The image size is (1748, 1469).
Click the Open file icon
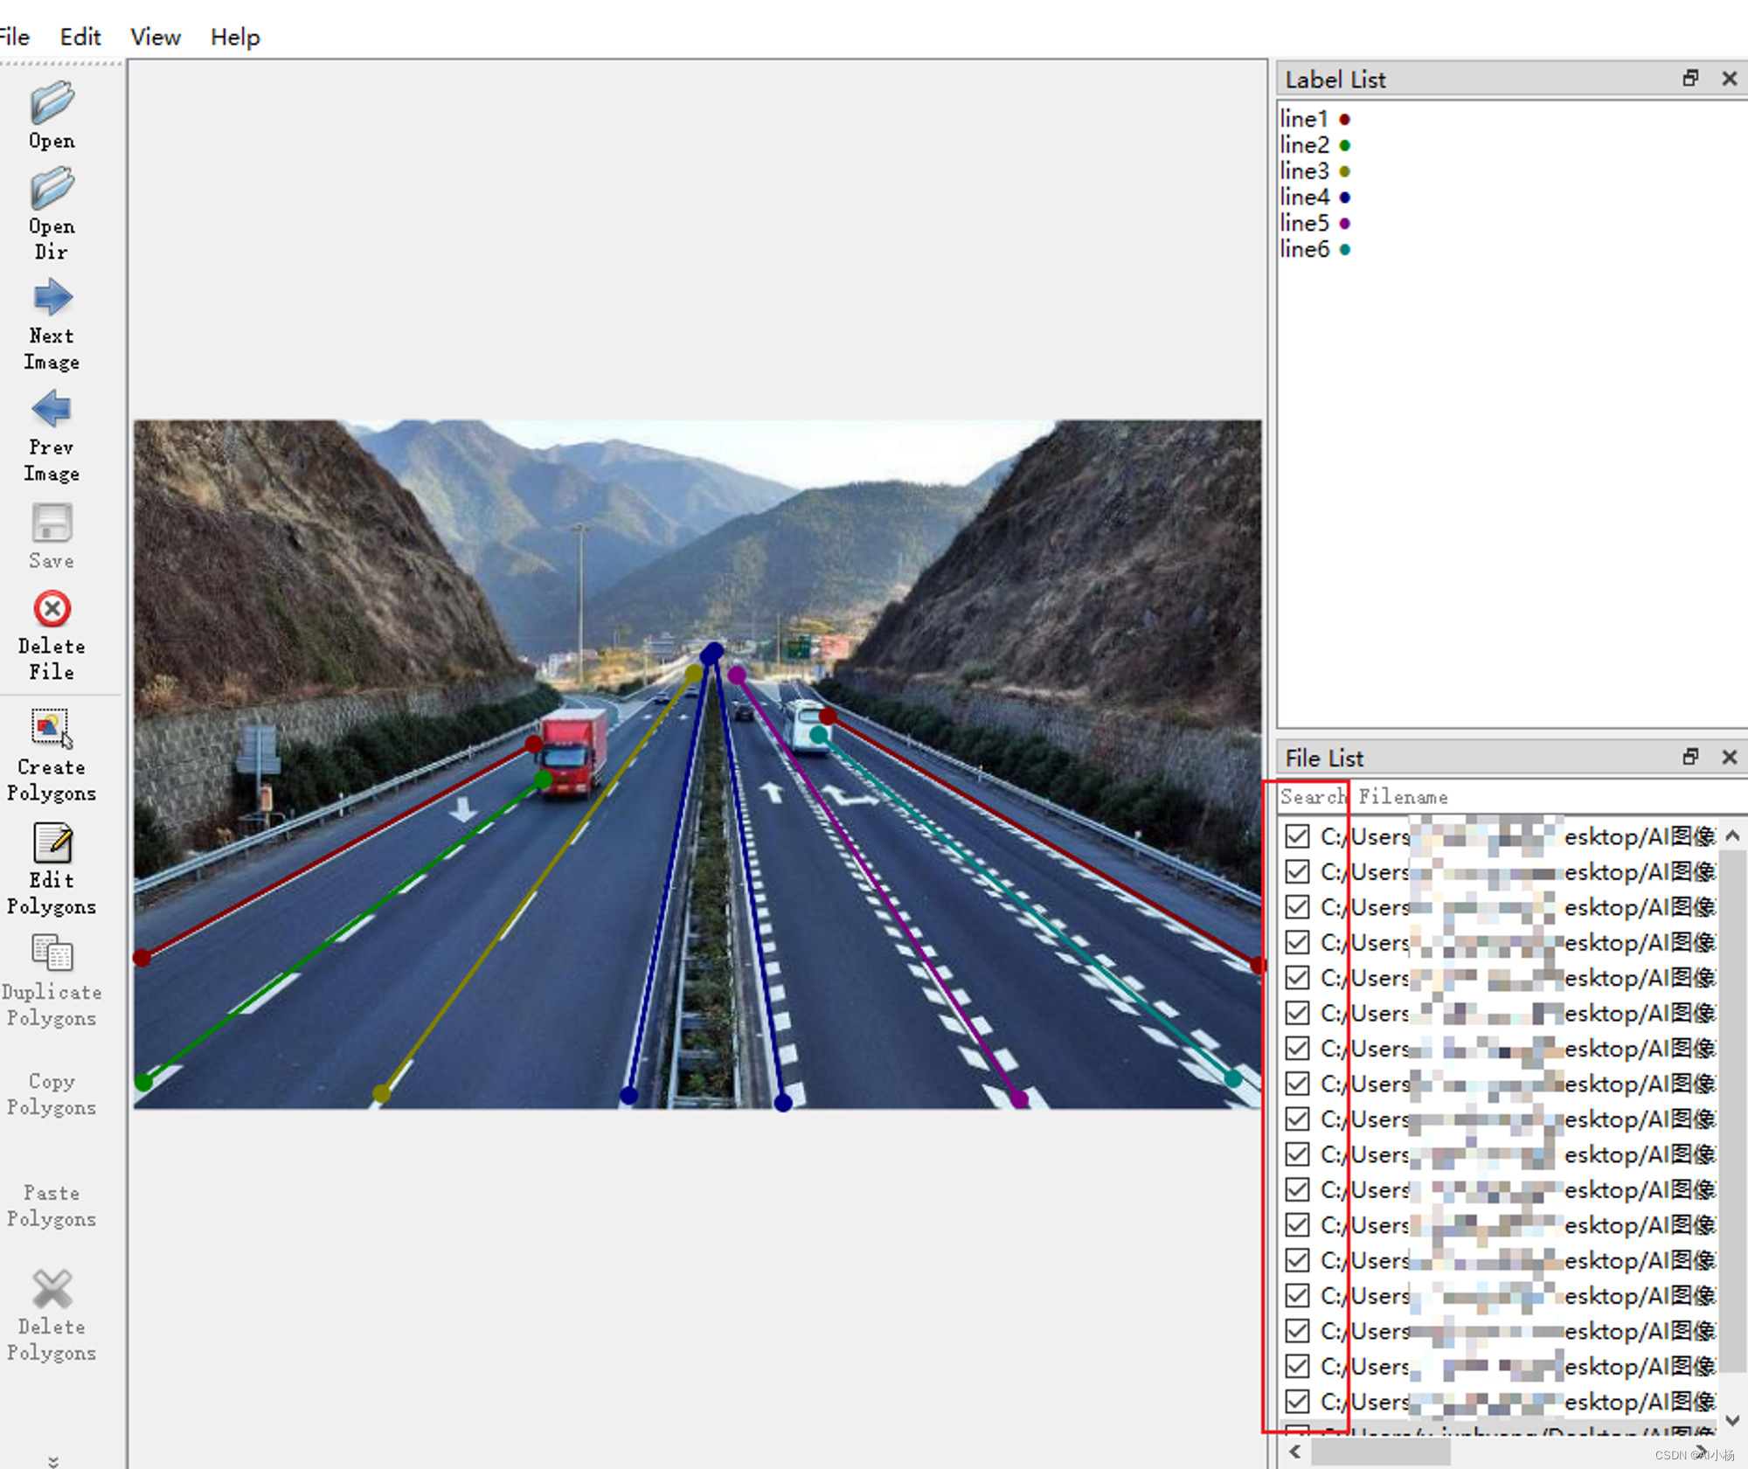coord(52,104)
